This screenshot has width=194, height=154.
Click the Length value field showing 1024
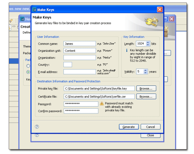(x=141, y=44)
